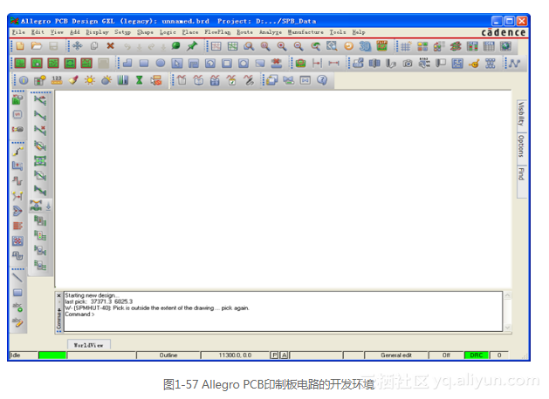Select the Shape Add Rectangle icon
This screenshot has height=399, width=549.
144,64
